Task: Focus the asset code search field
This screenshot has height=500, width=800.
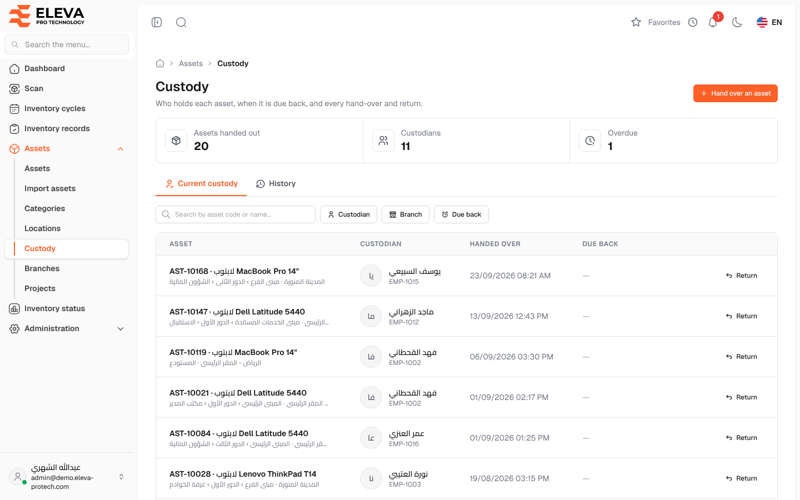Action: 236,214
